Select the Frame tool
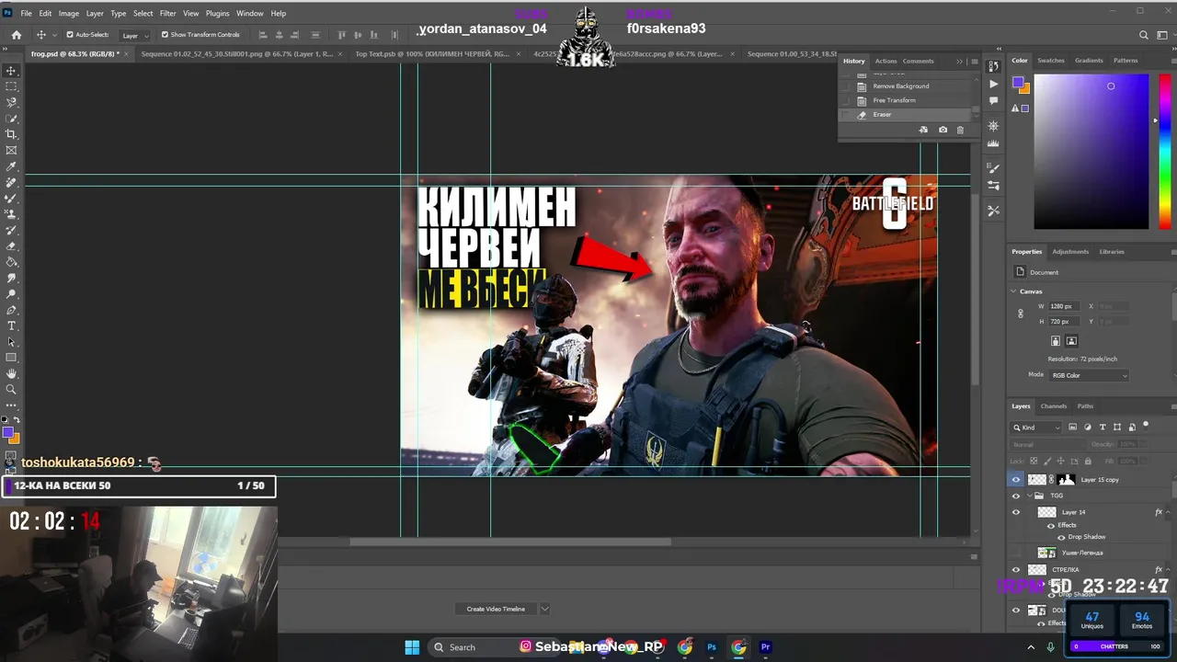The image size is (1177, 662). 11,150
